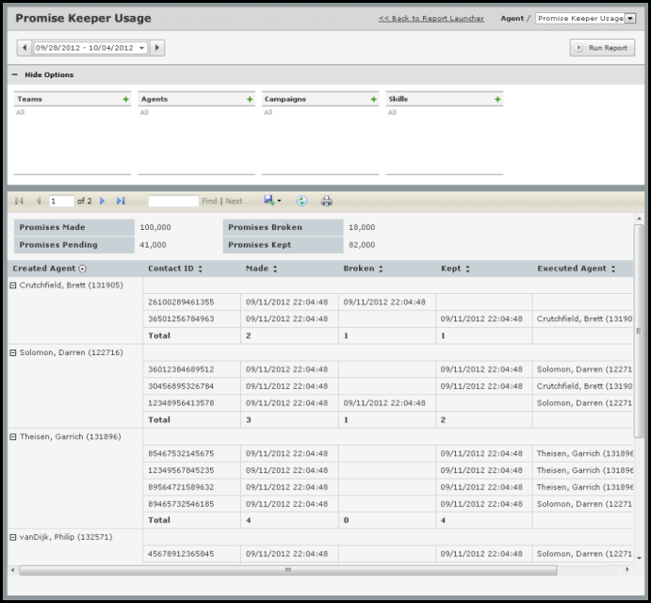Screen dimensions: 651x603
Task: Collapse the Solomon, Darren group
Action: (12, 351)
